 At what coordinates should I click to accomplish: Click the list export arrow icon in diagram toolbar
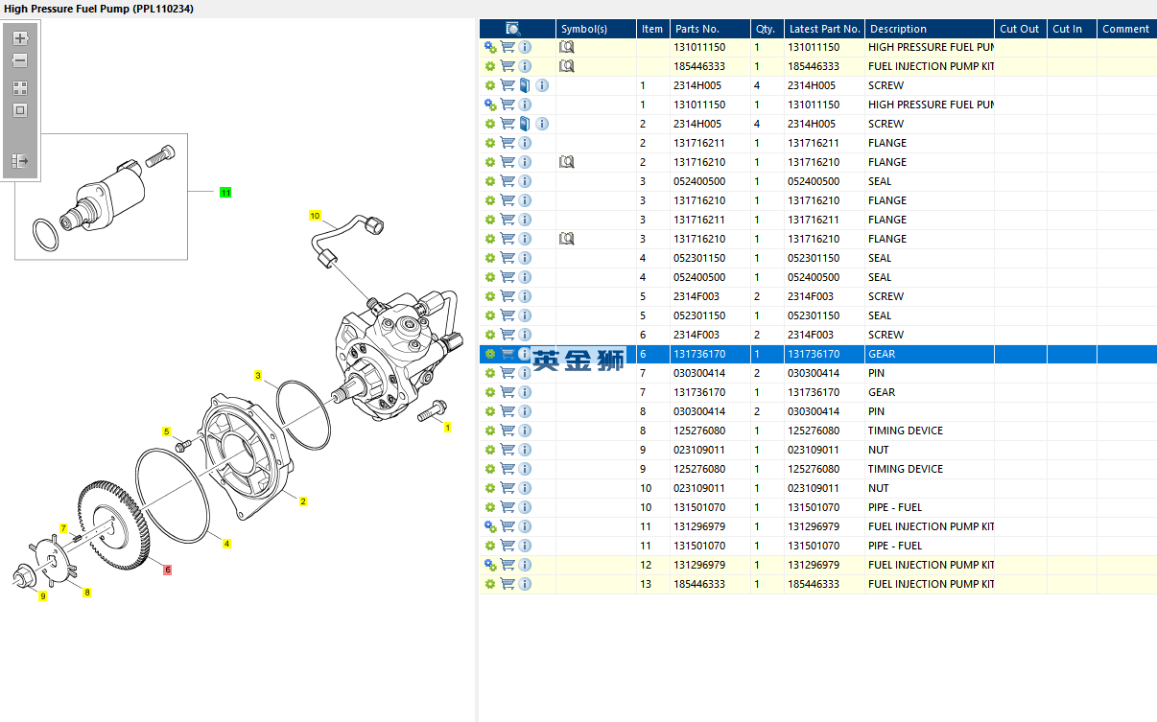pos(20,161)
